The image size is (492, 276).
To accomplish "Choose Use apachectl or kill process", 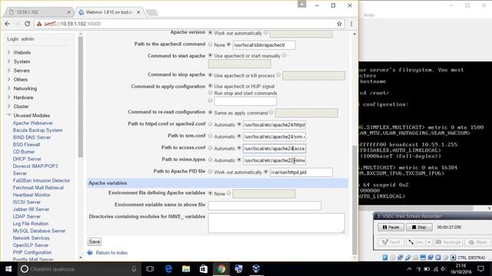I will tap(211, 75).
